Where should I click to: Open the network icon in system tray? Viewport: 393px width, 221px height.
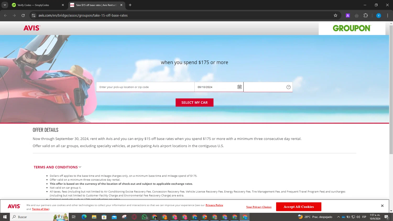[353, 217]
